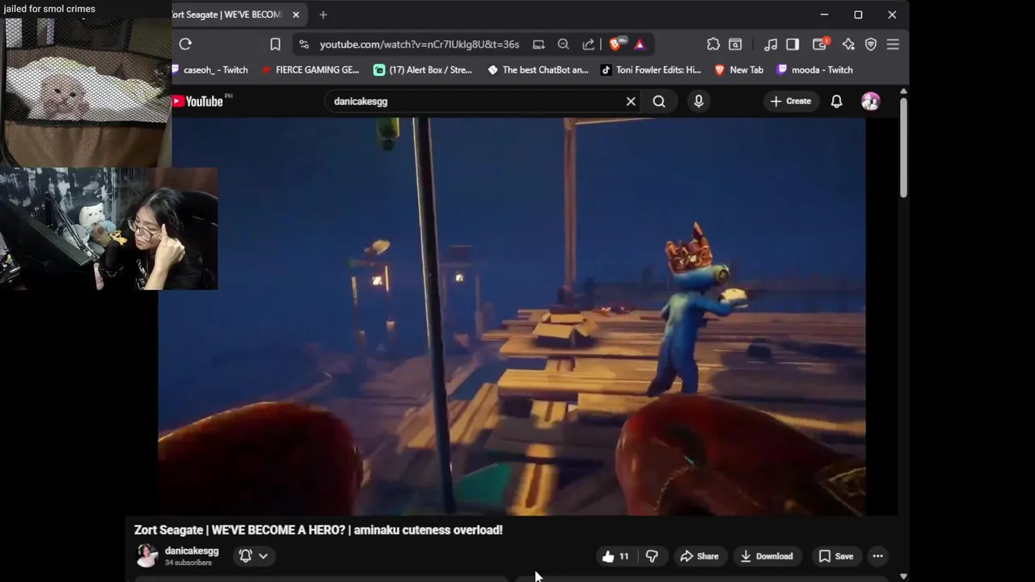Click the 34 subscribers text
Screen dimensions: 1035x582
click(x=188, y=563)
